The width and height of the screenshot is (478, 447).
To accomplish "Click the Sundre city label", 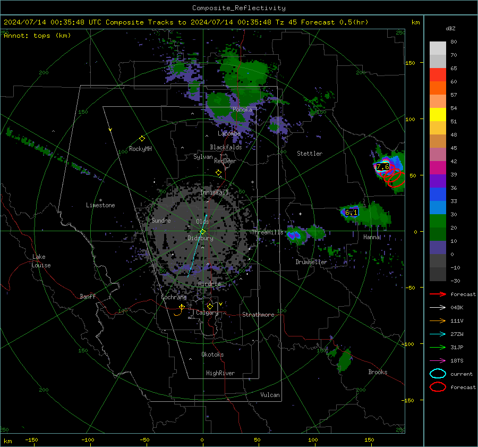I will (161, 220).
